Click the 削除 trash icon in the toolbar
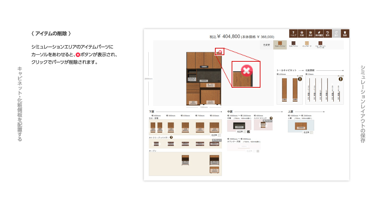This screenshot has width=382, height=208. (345, 33)
